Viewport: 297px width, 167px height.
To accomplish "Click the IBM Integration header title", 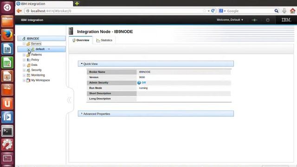I will pyautogui.click(x=32, y=20).
